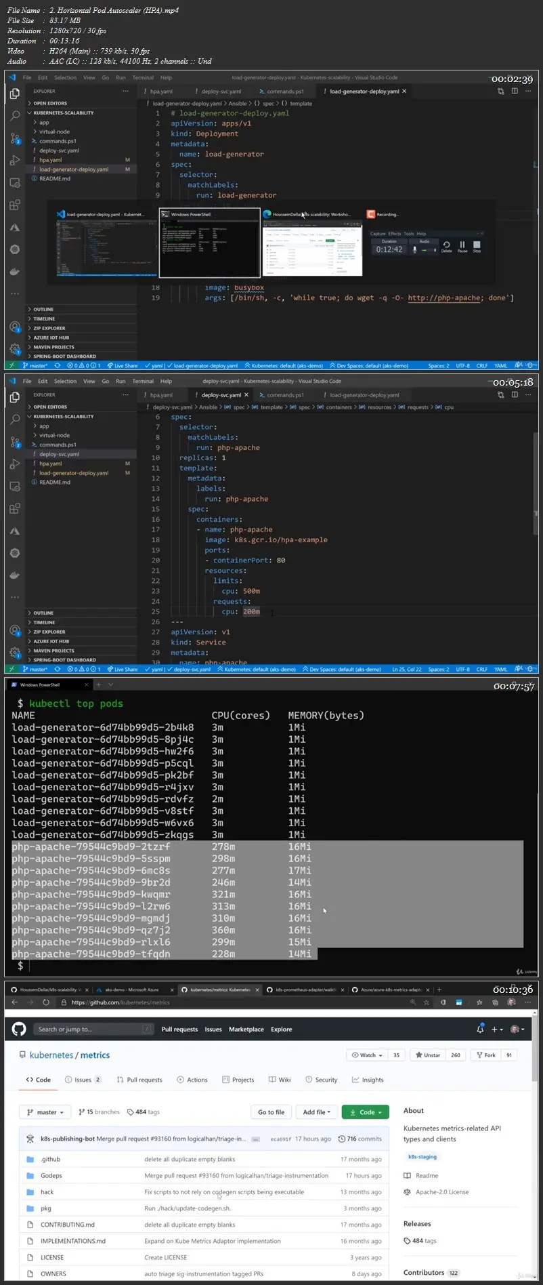
Task: Open Source Control in the upper VS Code frame
Action: (15, 138)
